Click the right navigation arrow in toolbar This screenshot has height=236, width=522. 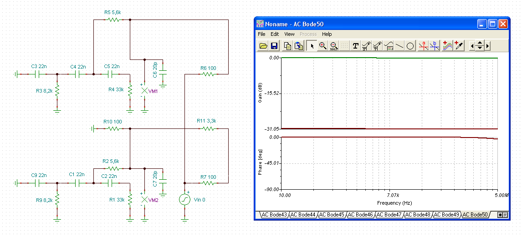tap(488, 46)
